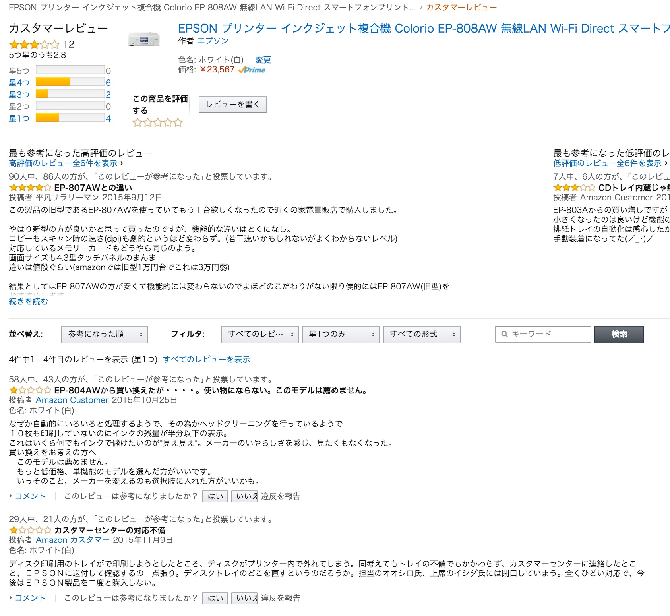Click the 1-star histogram bar
Viewport: 670px width, 616px height.
click(70, 118)
